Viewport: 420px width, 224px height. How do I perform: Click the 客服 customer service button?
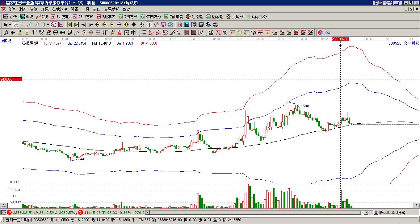pyautogui.click(x=378, y=3)
